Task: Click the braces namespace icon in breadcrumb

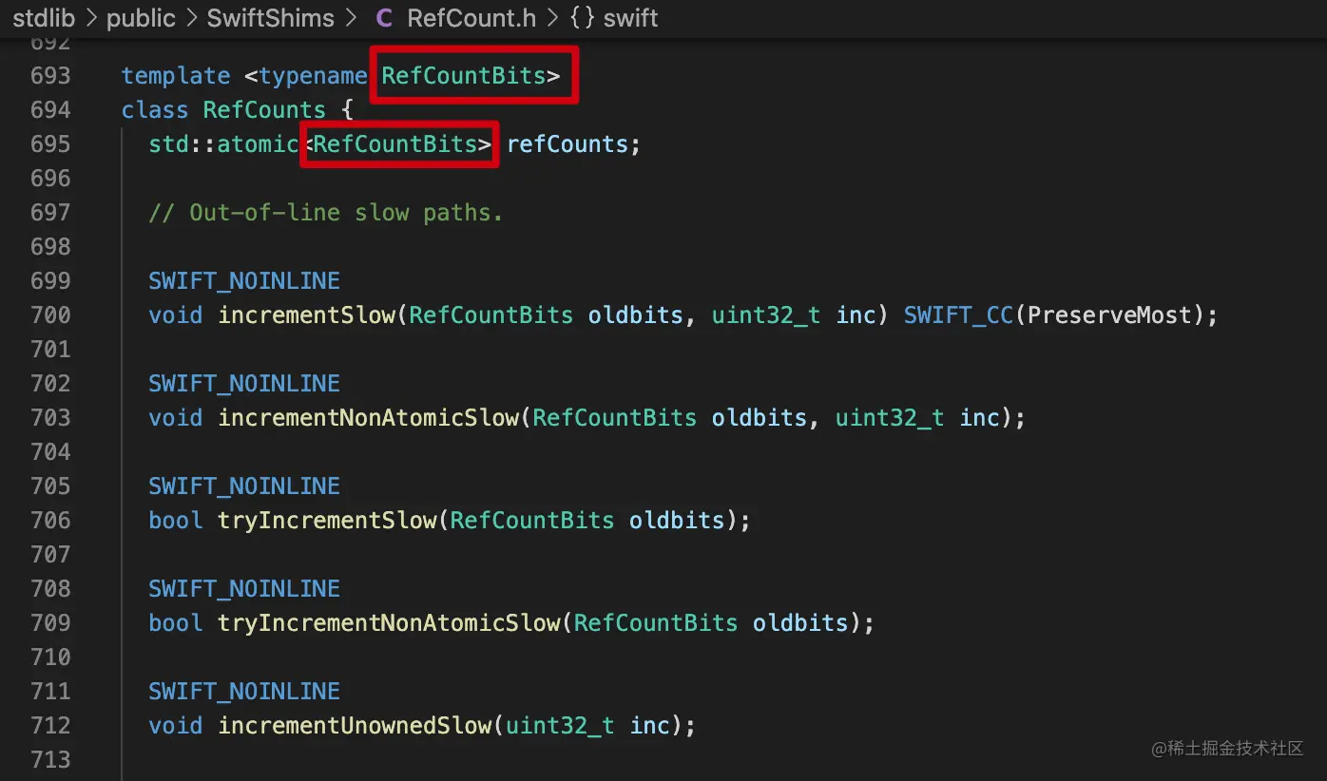Action: (583, 18)
